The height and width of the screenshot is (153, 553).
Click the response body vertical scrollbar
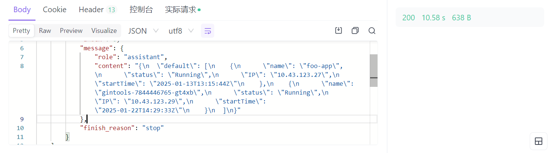pos(373,70)
